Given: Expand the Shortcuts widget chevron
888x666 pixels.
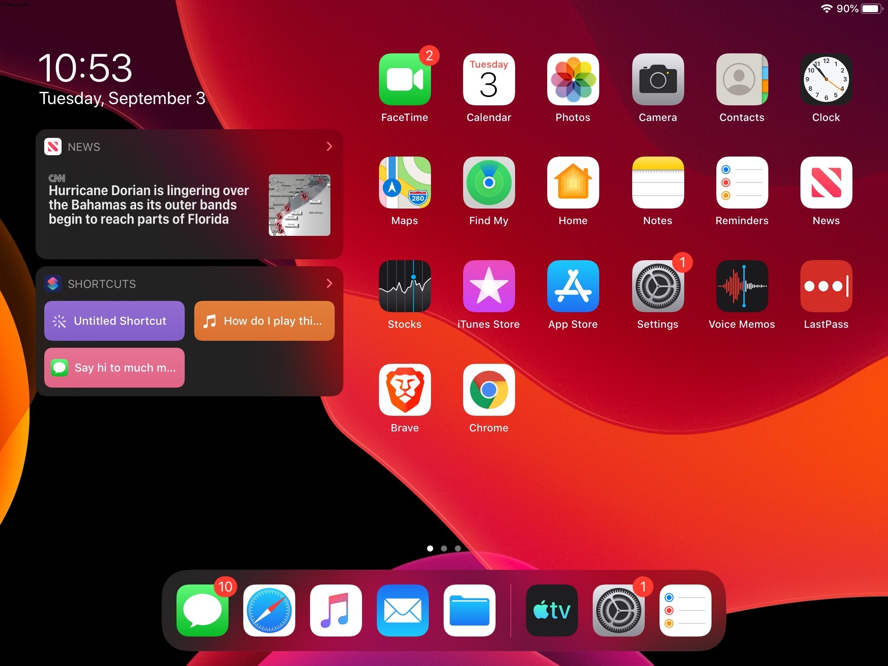Looking at the screenshot, I should coord(329,284).
